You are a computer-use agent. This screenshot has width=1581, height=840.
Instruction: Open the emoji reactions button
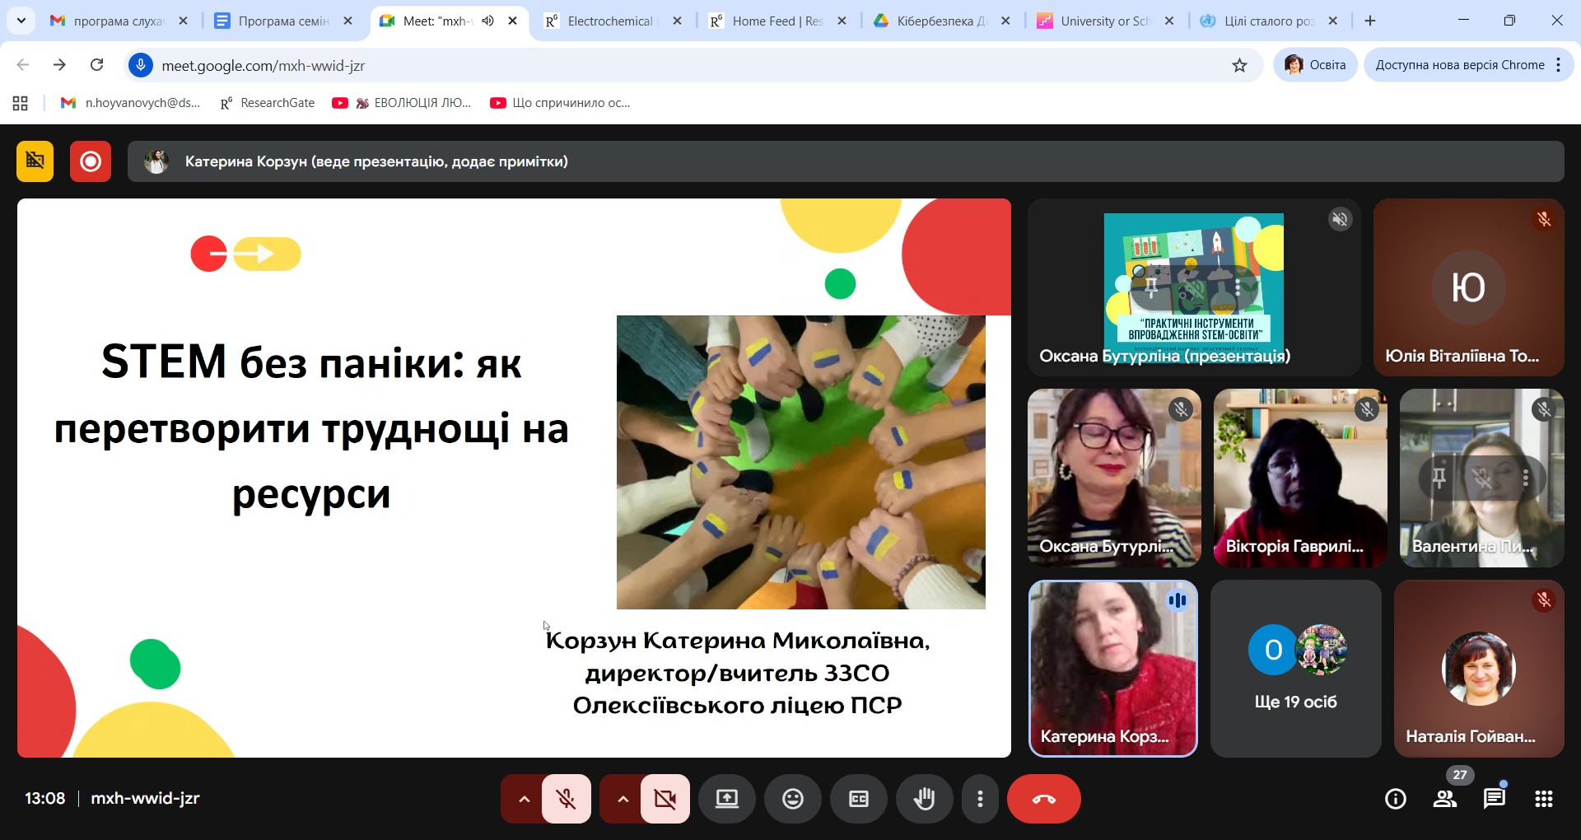pyautogui.click(x=792, y=799)
